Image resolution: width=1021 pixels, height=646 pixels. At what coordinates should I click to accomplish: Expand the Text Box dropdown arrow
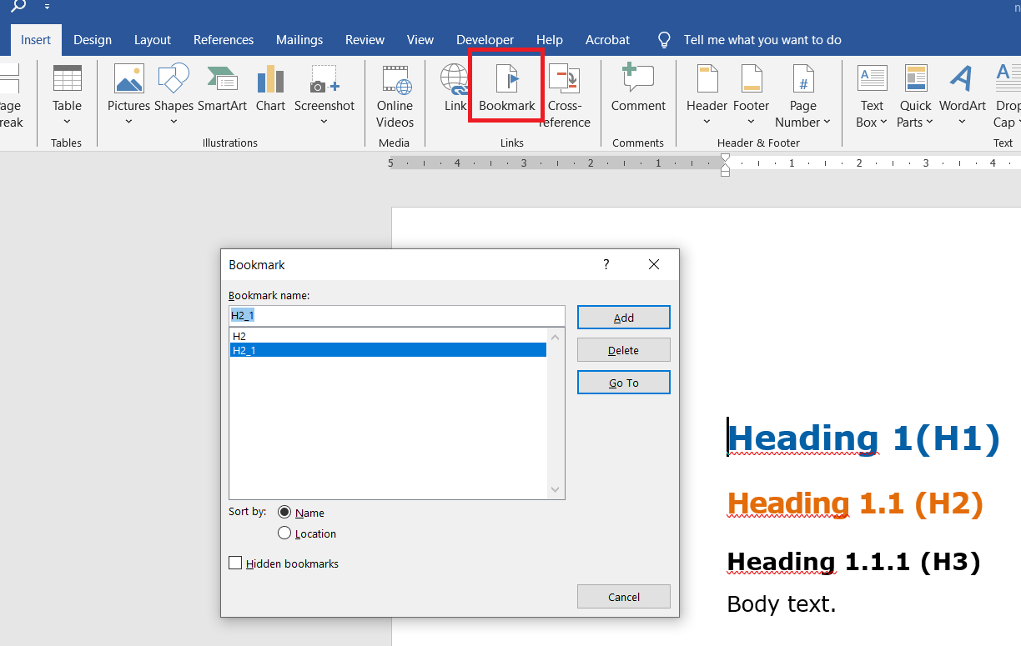click(883, 123)
